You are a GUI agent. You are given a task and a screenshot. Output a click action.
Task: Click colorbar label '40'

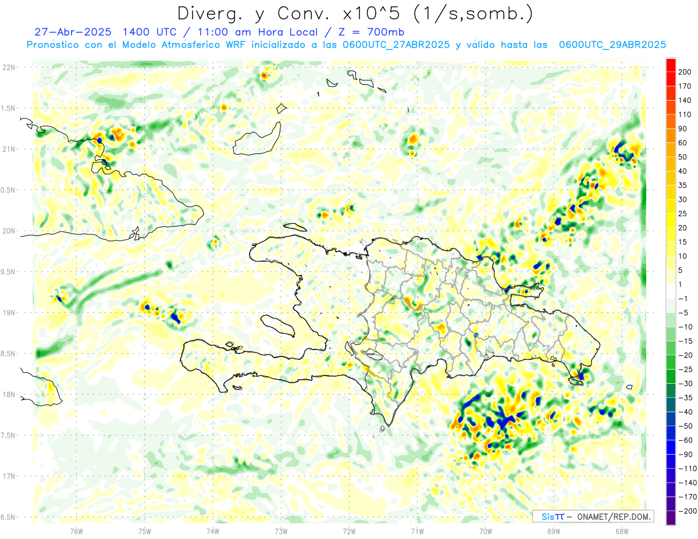pos(683,171)
